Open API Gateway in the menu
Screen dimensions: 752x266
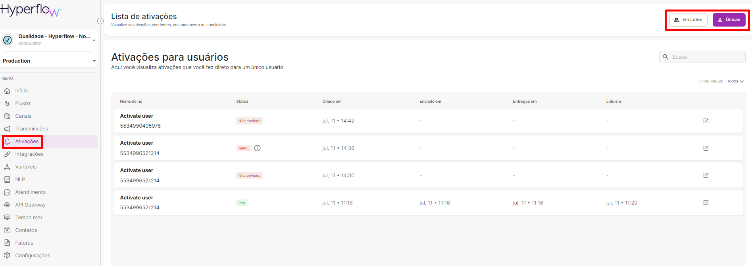click(x=31, y=205)
